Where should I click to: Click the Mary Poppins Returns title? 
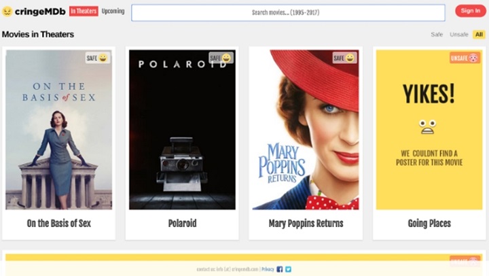click(x=306, y=224)
